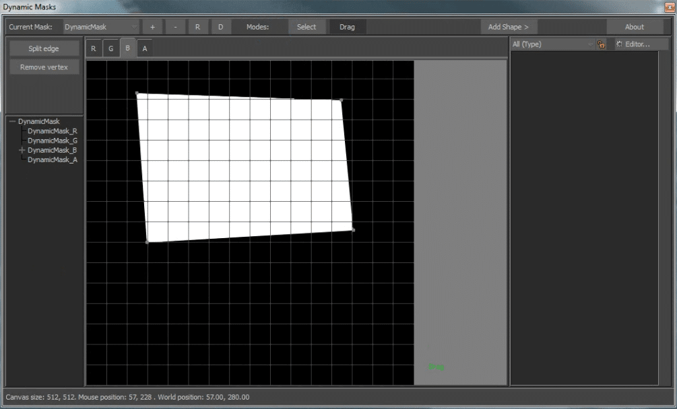Select the bottom-right vertex of the shape
677x409 pixels.
[353, 230]
